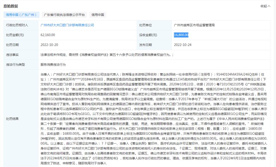The width and height of the screenshot is (276, 167).
Task: Switch to the 信用中国（广东广州）tab
Action: [22, 15]
